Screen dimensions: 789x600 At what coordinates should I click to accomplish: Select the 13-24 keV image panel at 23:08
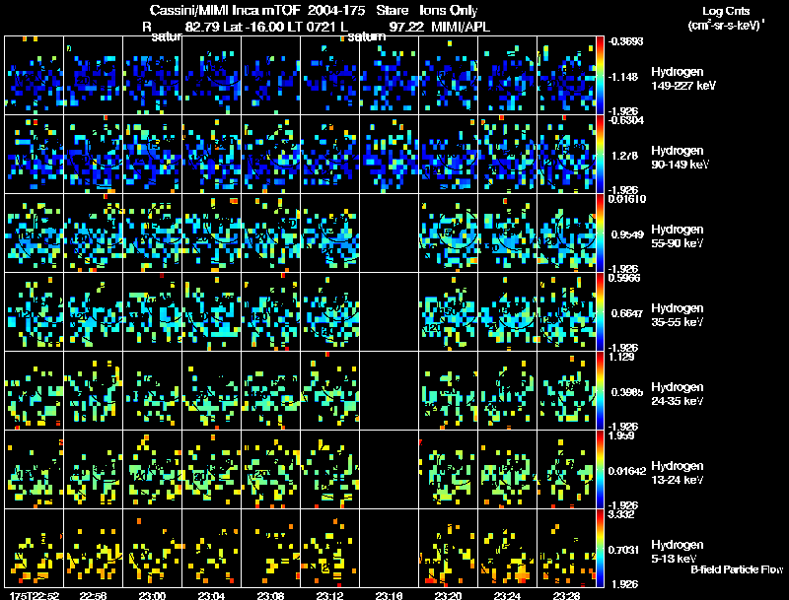coord(270,470)
